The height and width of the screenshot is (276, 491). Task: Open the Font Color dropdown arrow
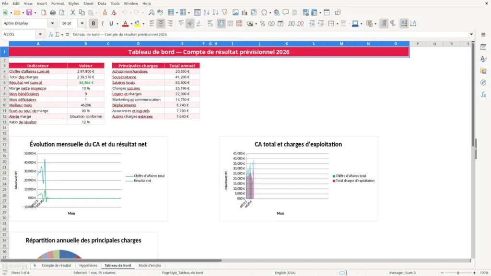[x=131, y=23]
